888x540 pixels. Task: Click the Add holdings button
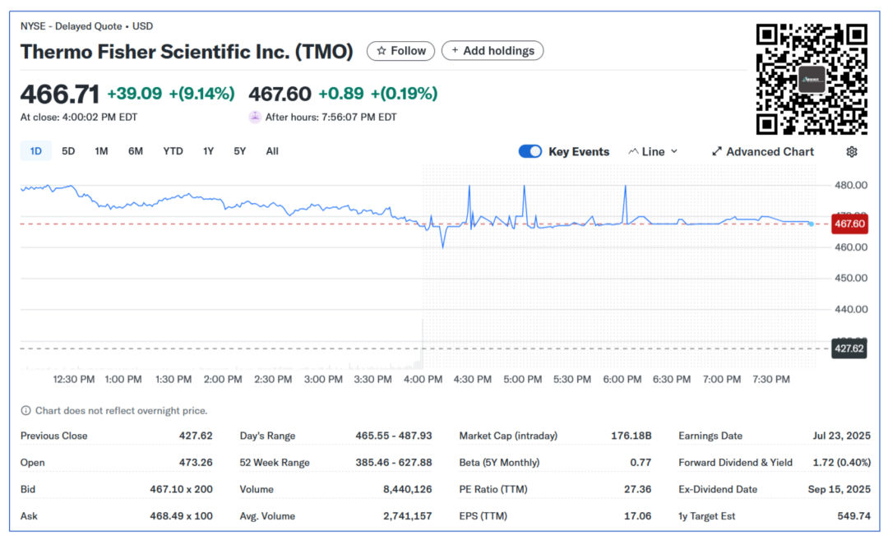[x=493, y=51]
